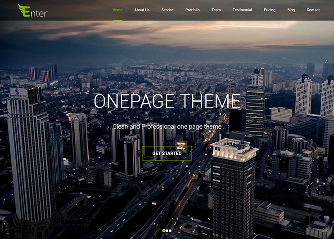Visit the Blog link
This screenshot has width=334, height=239.
291,10
